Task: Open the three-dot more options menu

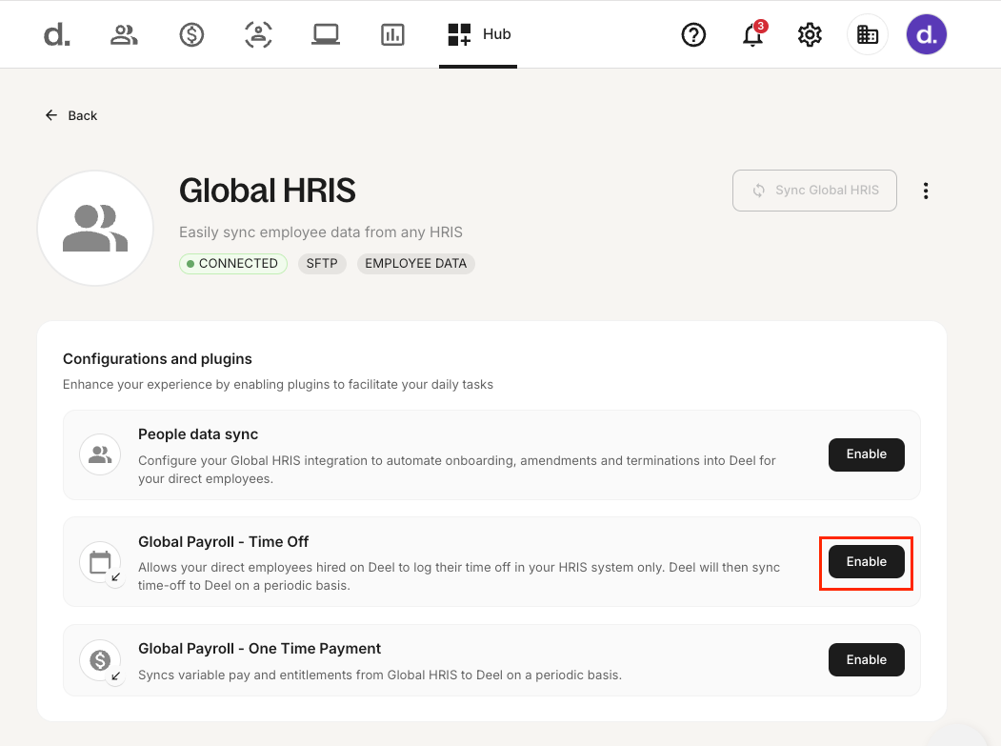Action: coord(926,191)
